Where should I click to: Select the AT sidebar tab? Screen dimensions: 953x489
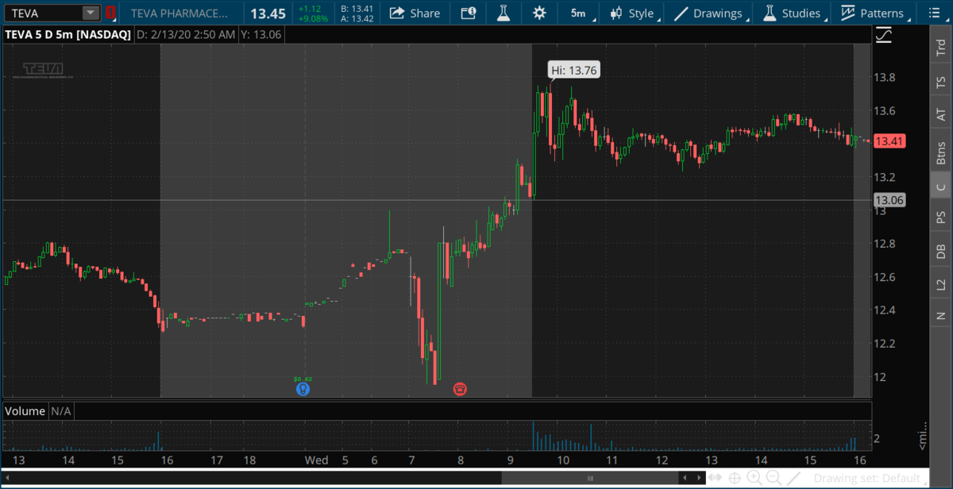coord(940,115)
